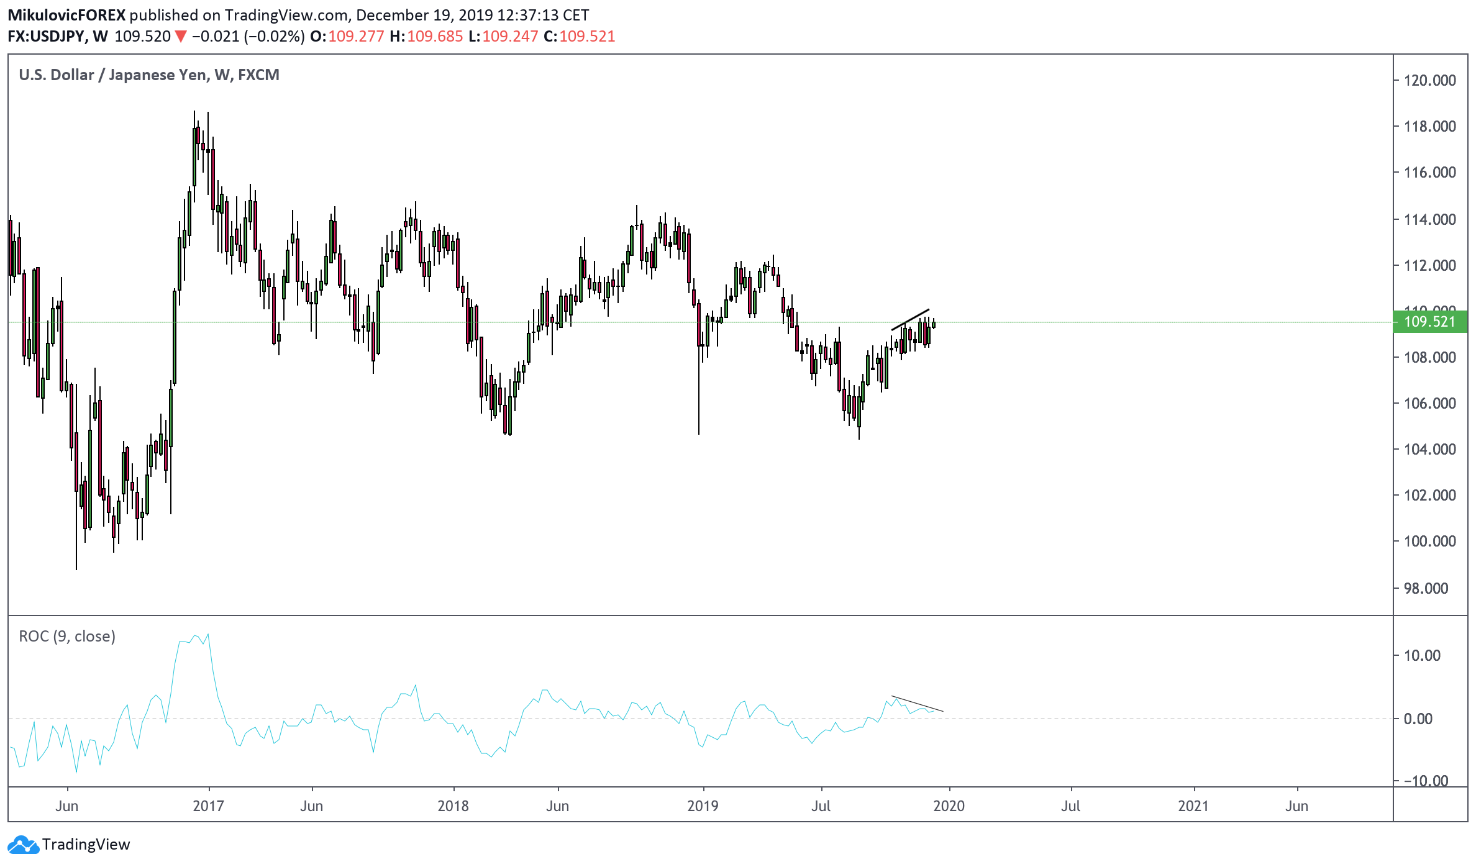Click the 116.000 price axis label

1430,172
